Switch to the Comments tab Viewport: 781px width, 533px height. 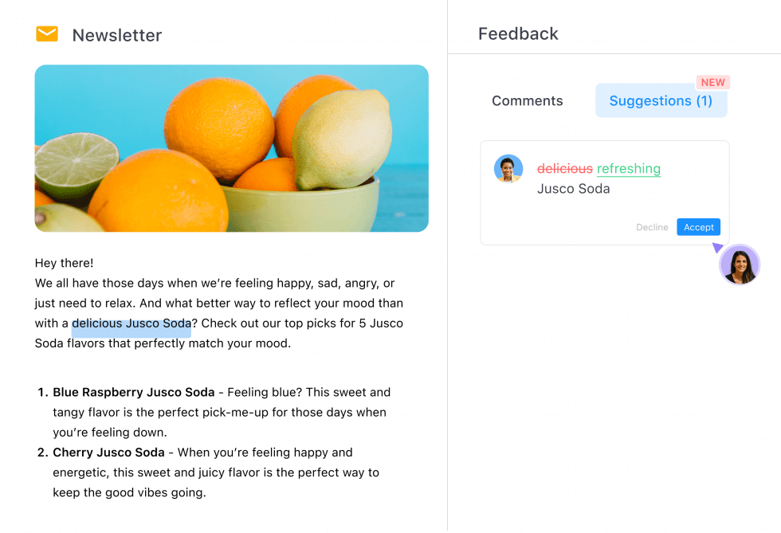[528, 100]
